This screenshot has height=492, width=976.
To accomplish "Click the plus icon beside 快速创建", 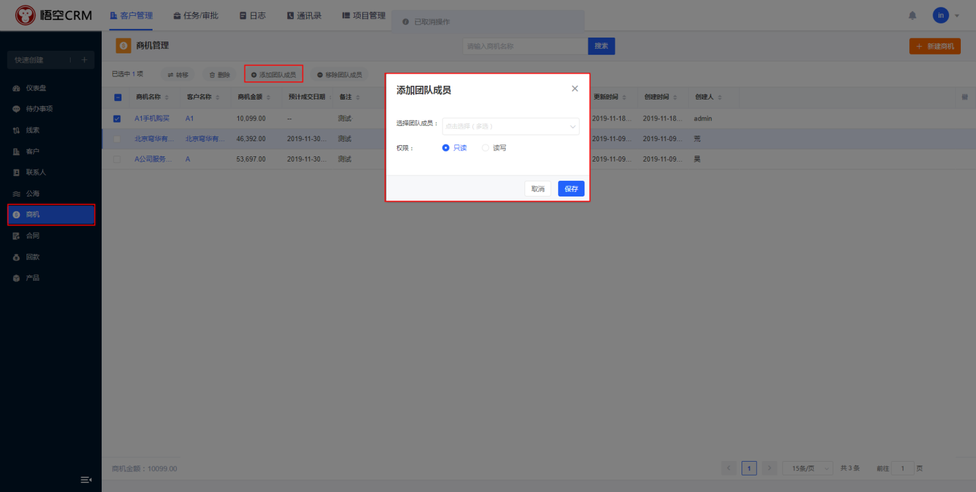I will [x=84, y=60].
